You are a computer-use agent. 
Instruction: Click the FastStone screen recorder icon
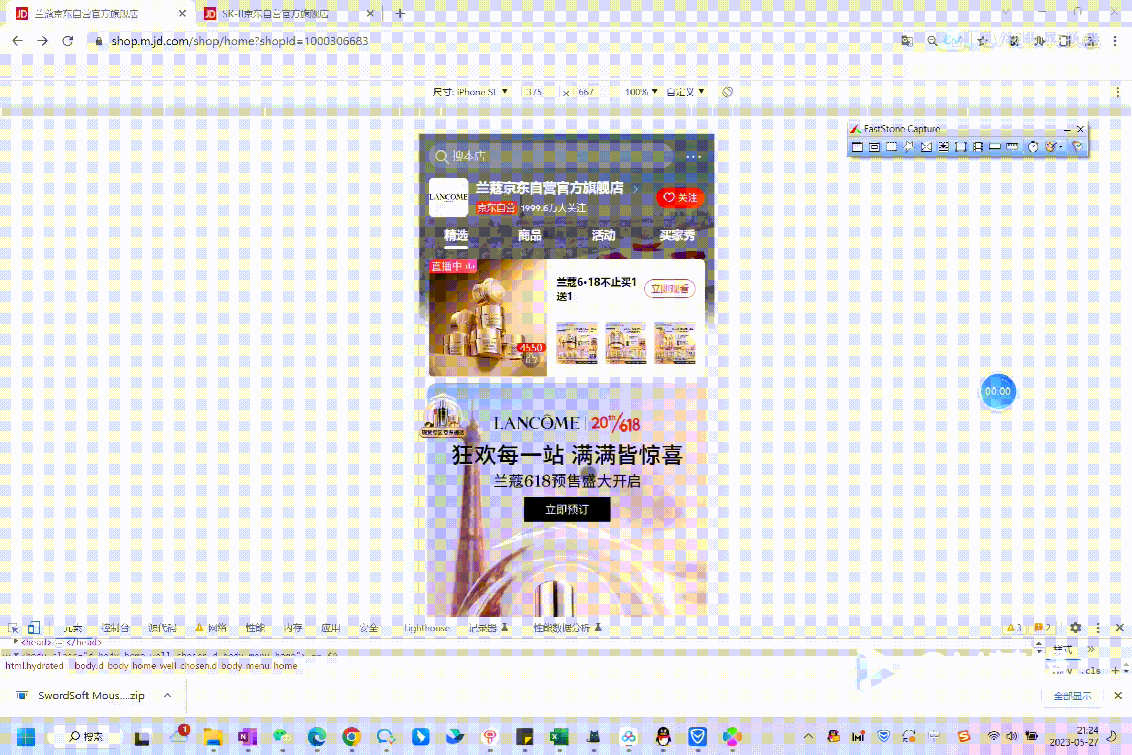click(978, 147)
